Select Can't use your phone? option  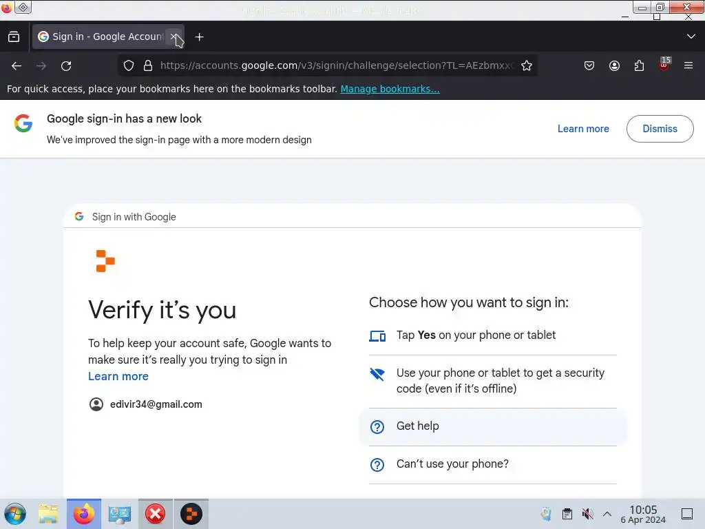tap(493, 465)
